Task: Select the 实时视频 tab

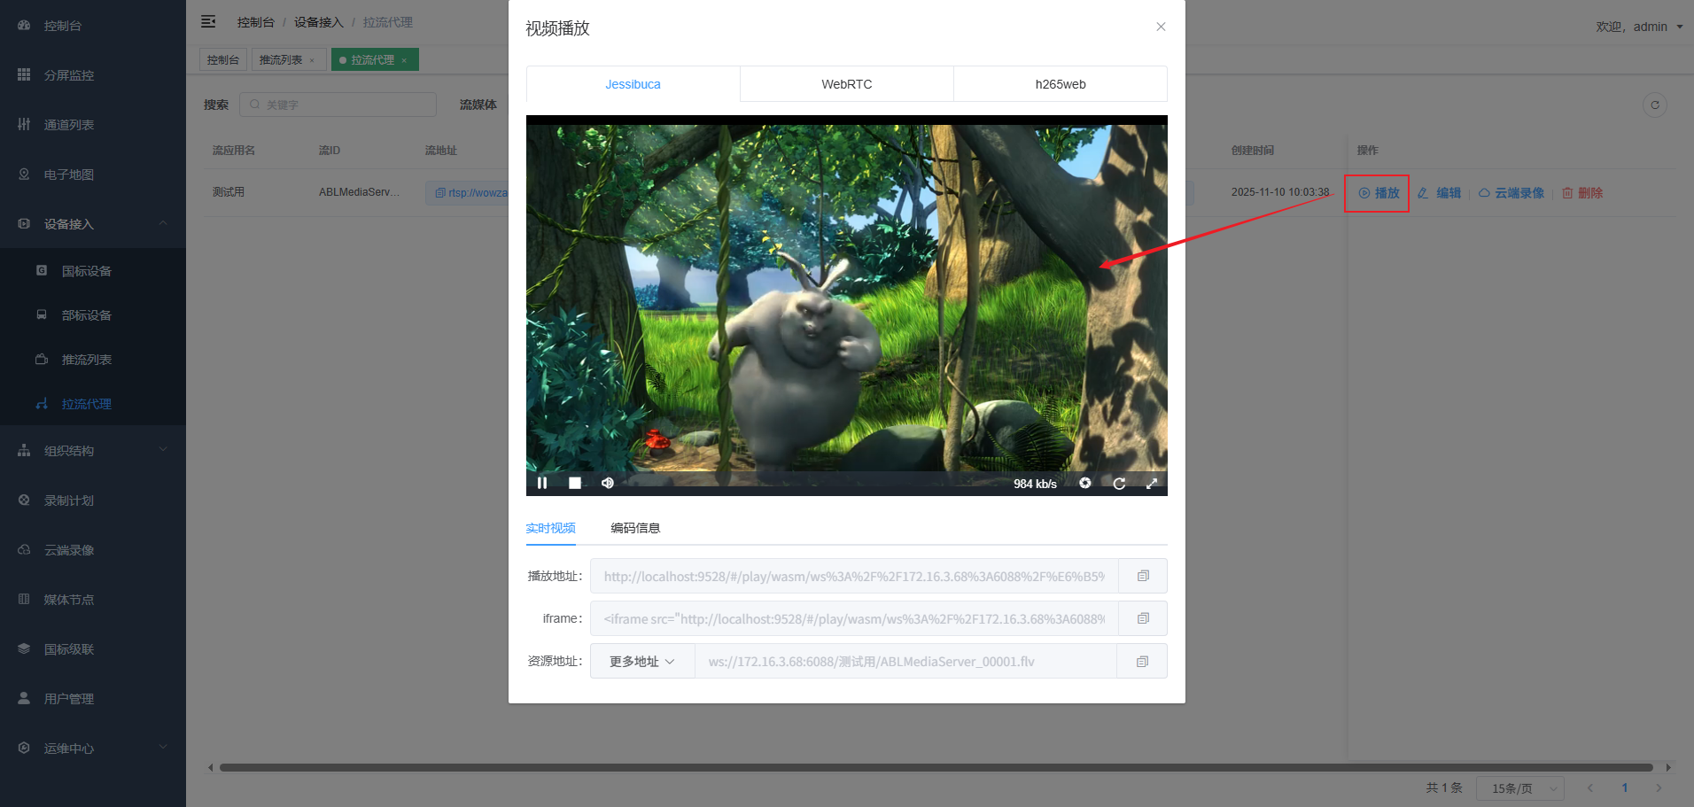Action: tap(550, 528)
